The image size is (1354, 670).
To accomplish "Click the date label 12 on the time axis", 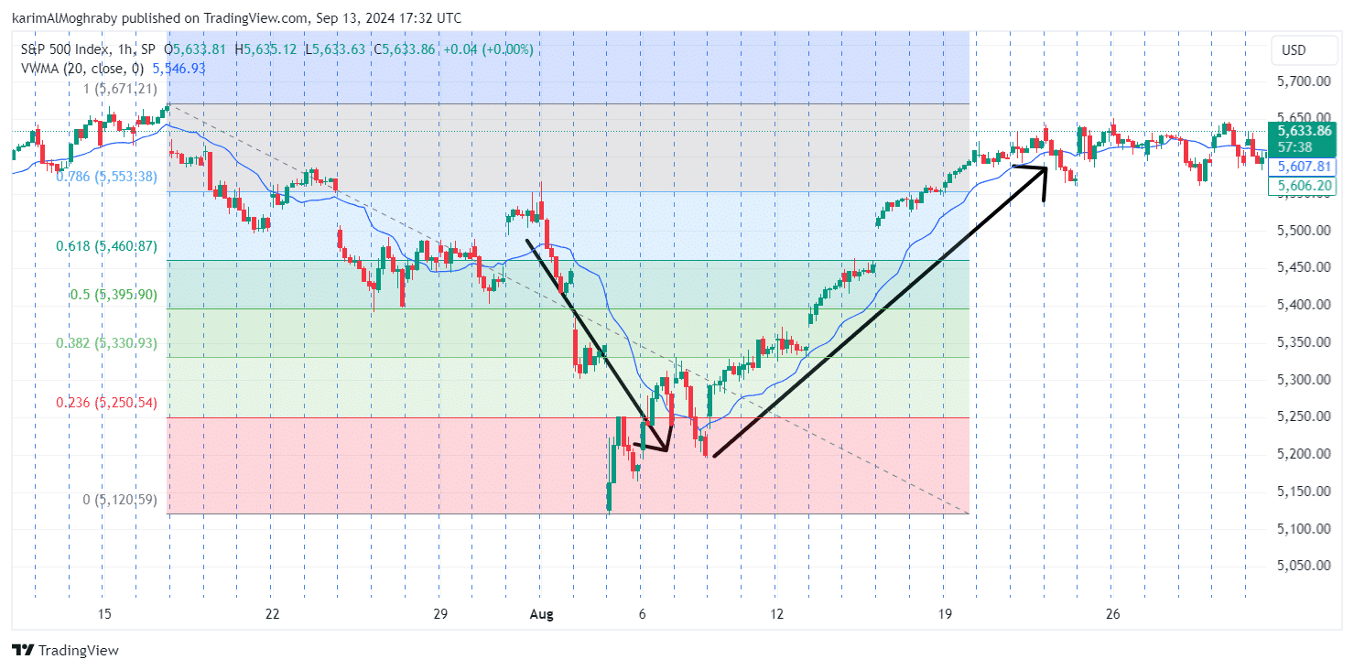I will (x=776, y=613).
